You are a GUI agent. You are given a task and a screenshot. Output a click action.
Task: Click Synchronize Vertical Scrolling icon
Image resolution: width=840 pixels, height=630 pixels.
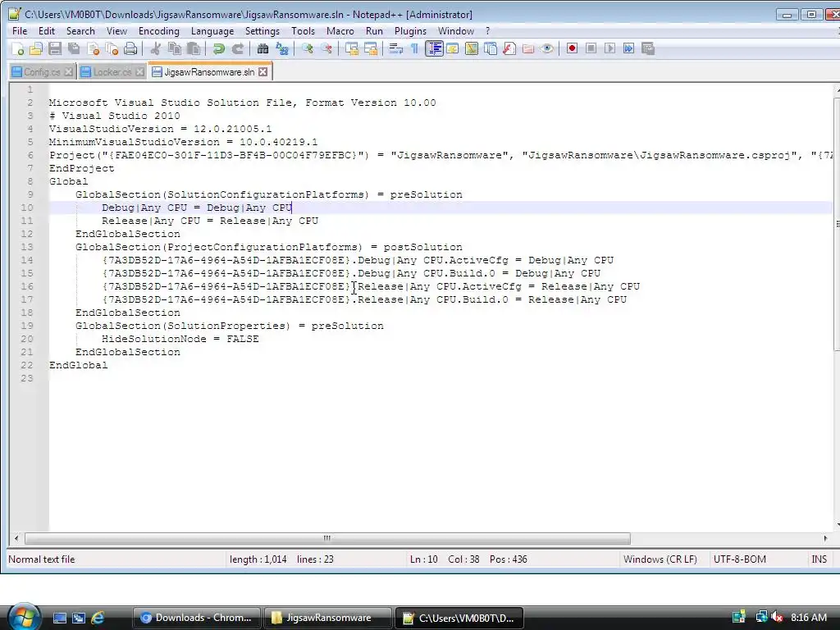click(351, 49)
